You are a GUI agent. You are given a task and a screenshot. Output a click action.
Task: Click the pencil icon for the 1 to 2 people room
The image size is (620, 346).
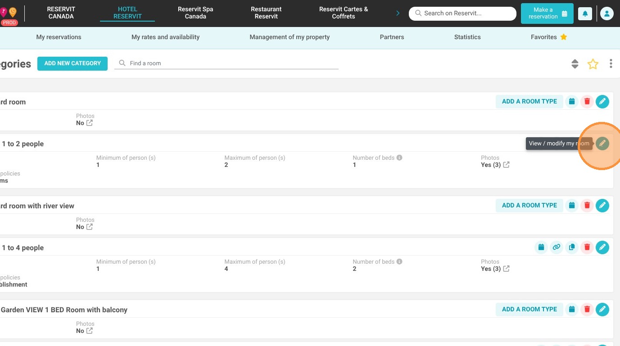(x=602, y=144)
